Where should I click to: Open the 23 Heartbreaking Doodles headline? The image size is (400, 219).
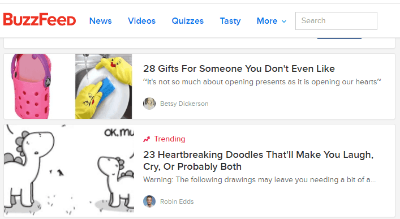click(x=258, y=161)
